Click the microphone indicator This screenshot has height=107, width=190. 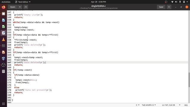[180, 2]
